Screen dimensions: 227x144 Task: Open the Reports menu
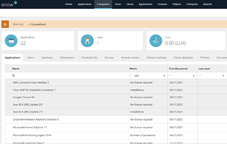click(x=208, y=4)
